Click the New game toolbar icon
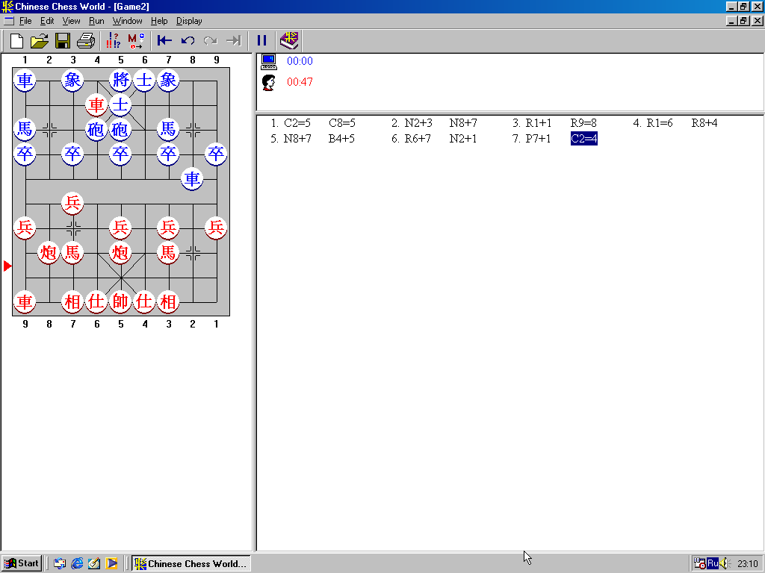 (x=16, y=40)
